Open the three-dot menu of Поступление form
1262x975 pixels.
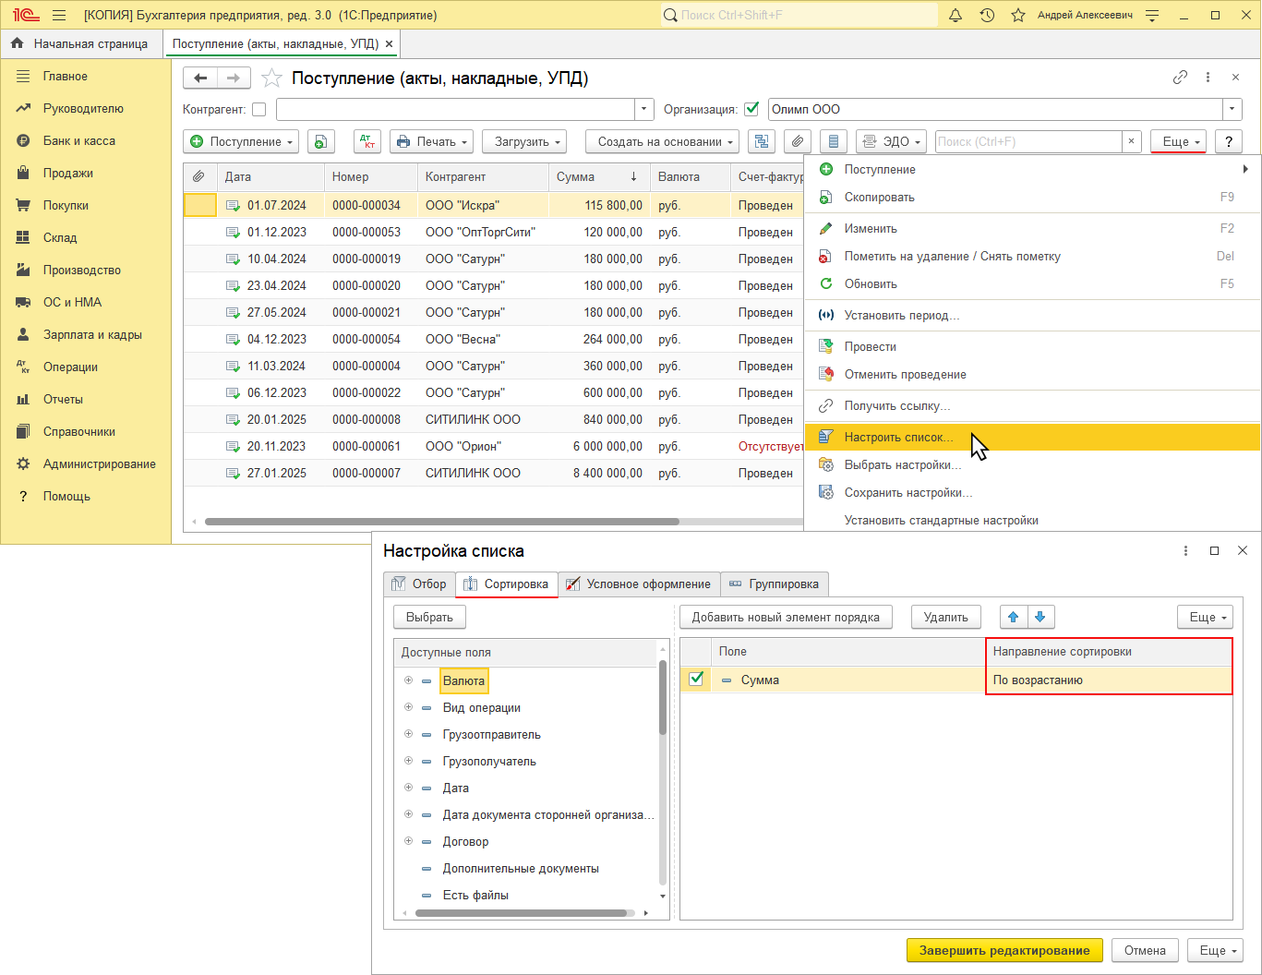point(1208,78)
